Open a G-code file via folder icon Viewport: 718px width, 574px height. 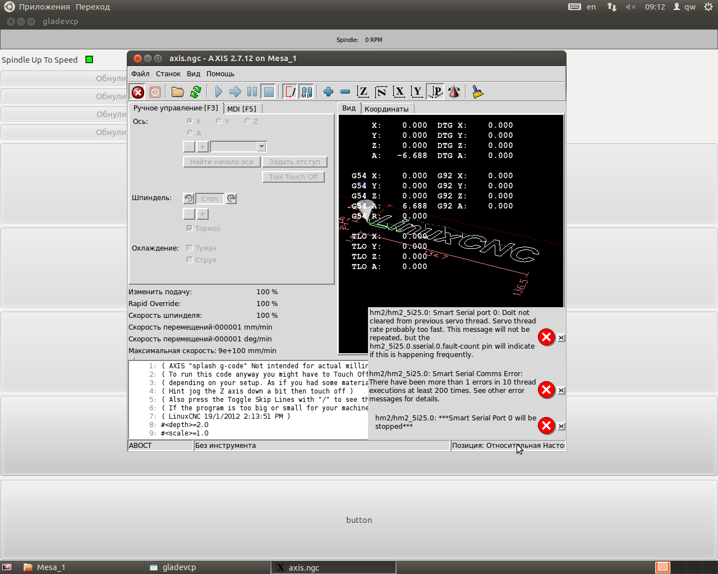[178, 92]
